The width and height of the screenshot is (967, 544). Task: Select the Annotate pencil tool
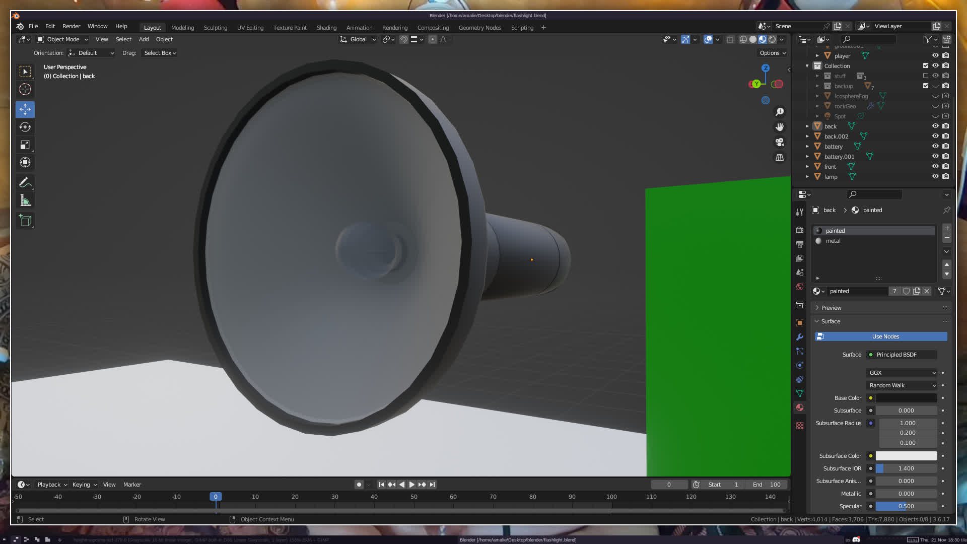[x=25, y=183]
